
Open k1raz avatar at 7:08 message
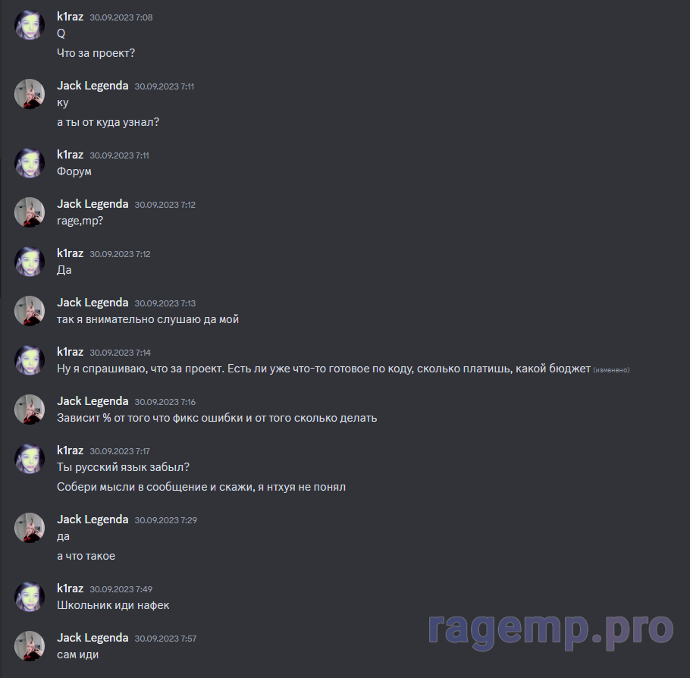(x=30, y=25)
